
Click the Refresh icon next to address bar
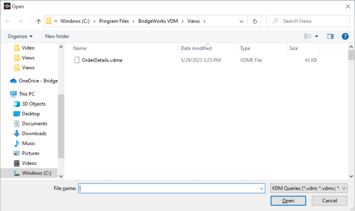[x=254, y=21]
